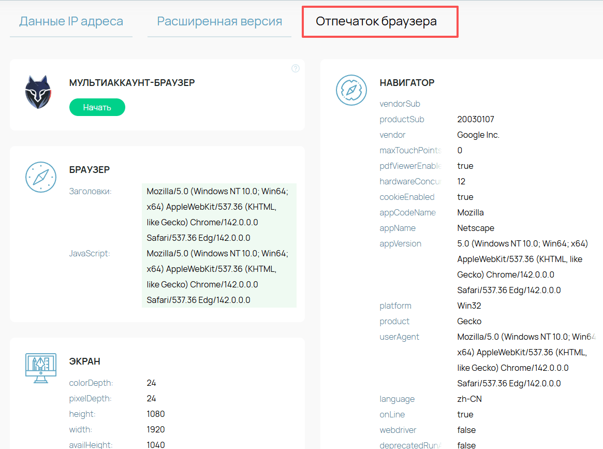This screenshot has width=603, height=449.
Task: Click the БРАУЗЕР section heading
Action: [89, 170]
